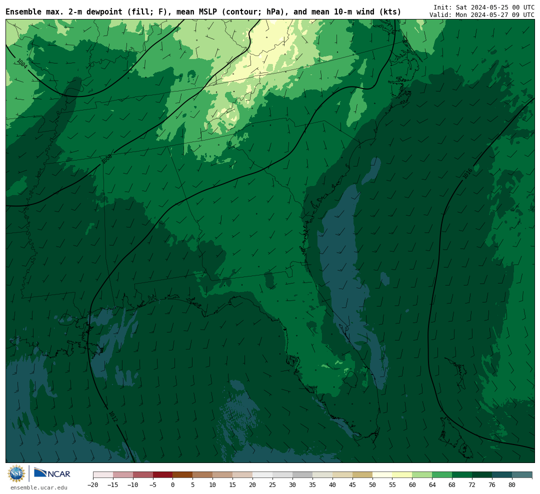Click the colorbar tick label 68

coord(452,485)
